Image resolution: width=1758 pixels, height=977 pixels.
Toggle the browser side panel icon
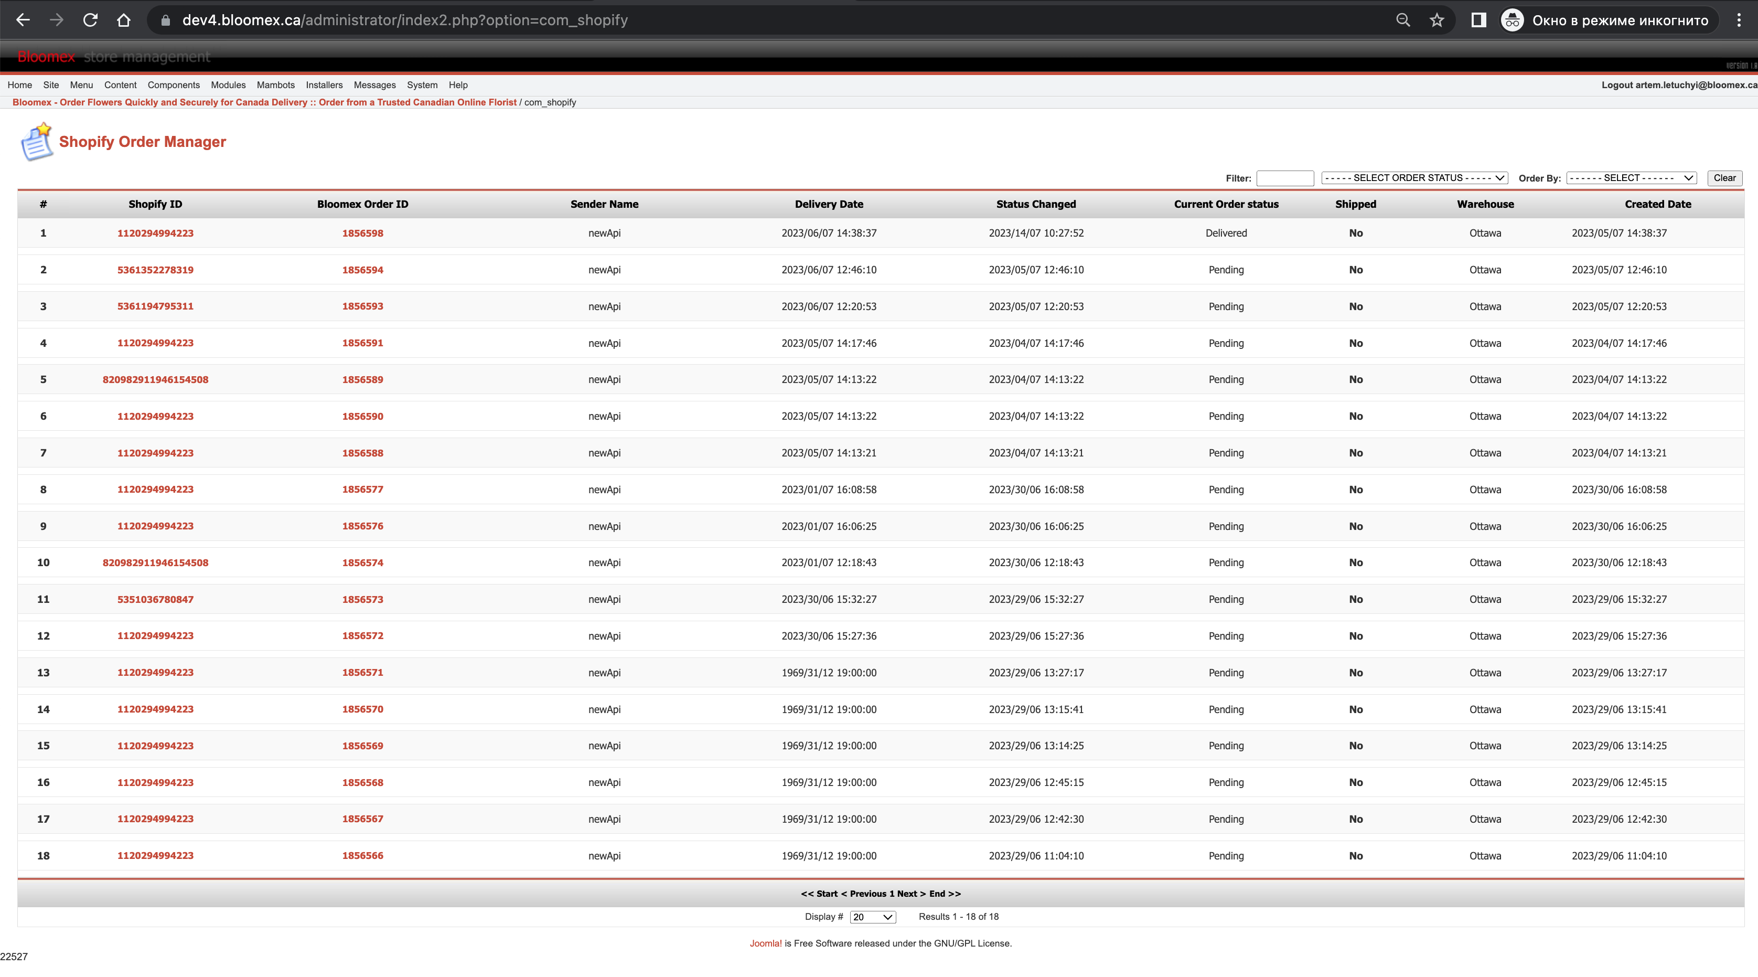pos(1478,20)
